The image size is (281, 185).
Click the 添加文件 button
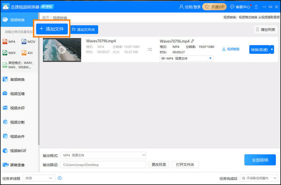coord(52,29)
